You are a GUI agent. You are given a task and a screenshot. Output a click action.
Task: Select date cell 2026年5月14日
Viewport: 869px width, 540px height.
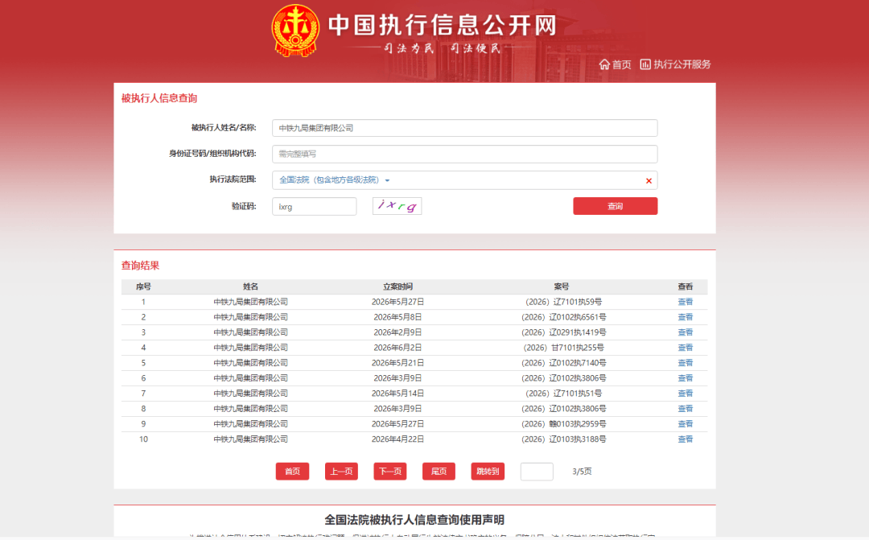pos(398,394)
